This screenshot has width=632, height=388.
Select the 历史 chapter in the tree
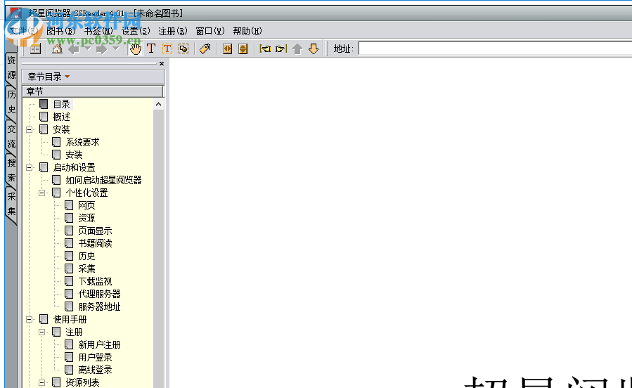pyautogui.click(x=86, y=256)
